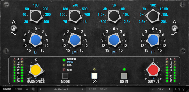Click the copy A to B icon

pyautogui.click(x=32, y=89)
